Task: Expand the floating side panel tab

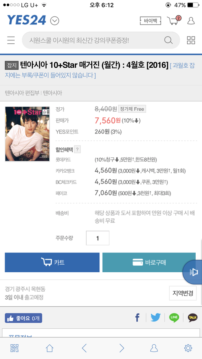Action: pos(193,272)
